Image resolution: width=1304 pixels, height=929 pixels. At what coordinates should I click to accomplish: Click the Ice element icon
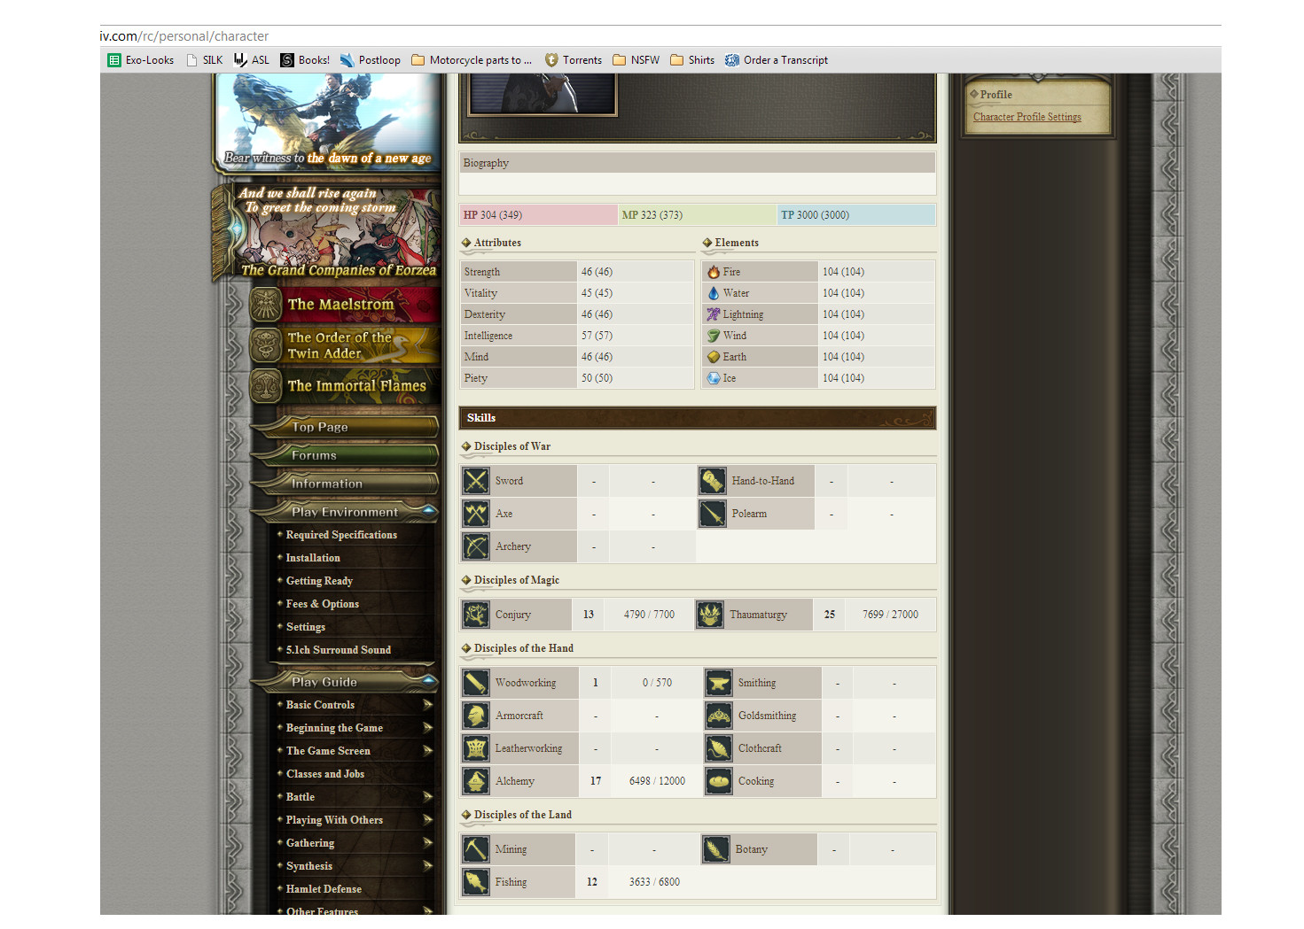point(714,378)
